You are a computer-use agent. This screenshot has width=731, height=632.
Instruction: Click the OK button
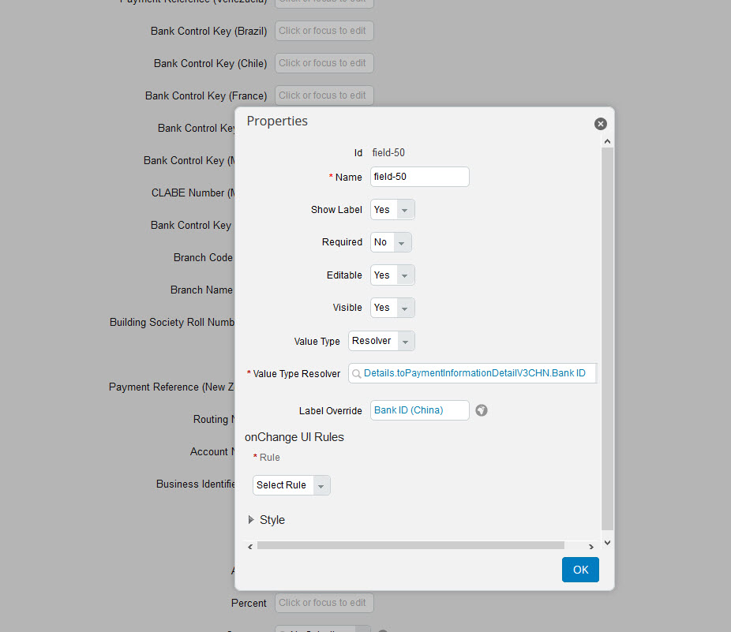(x=580, y=570)
